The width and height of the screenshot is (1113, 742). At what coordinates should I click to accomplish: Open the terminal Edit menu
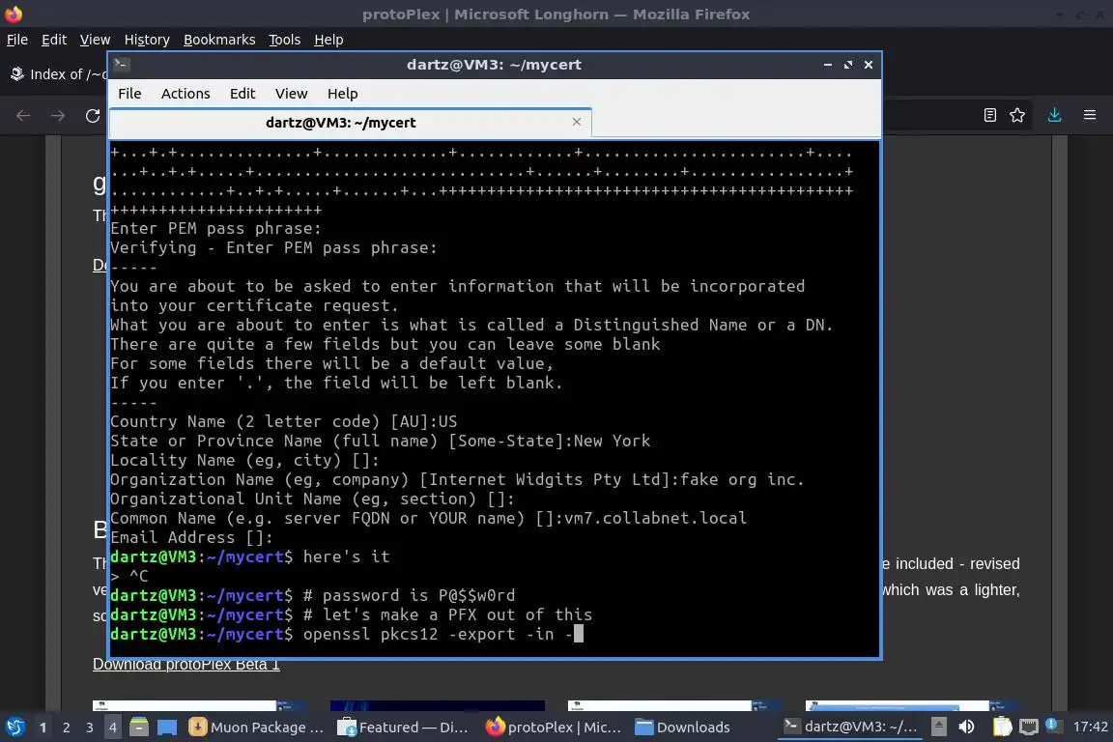(243, 94)
